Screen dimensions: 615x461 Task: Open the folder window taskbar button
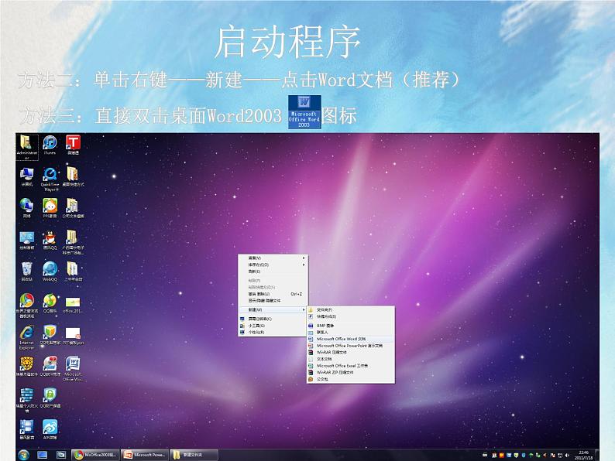pyautogui.click(x=194, y=455)
